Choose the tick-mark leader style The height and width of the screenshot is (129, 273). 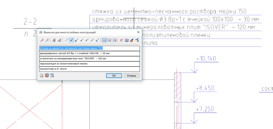92,40
